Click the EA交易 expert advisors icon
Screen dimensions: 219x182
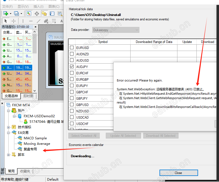pyautogui.click(x=14, y=132)
